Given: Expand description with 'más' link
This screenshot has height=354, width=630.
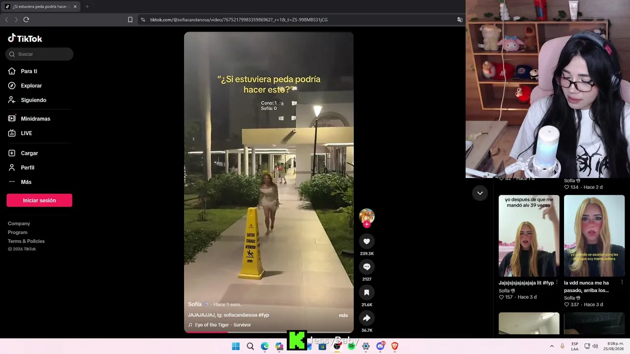Looking at the screenshot, I should pyautogui.click(x=343, y=315).
